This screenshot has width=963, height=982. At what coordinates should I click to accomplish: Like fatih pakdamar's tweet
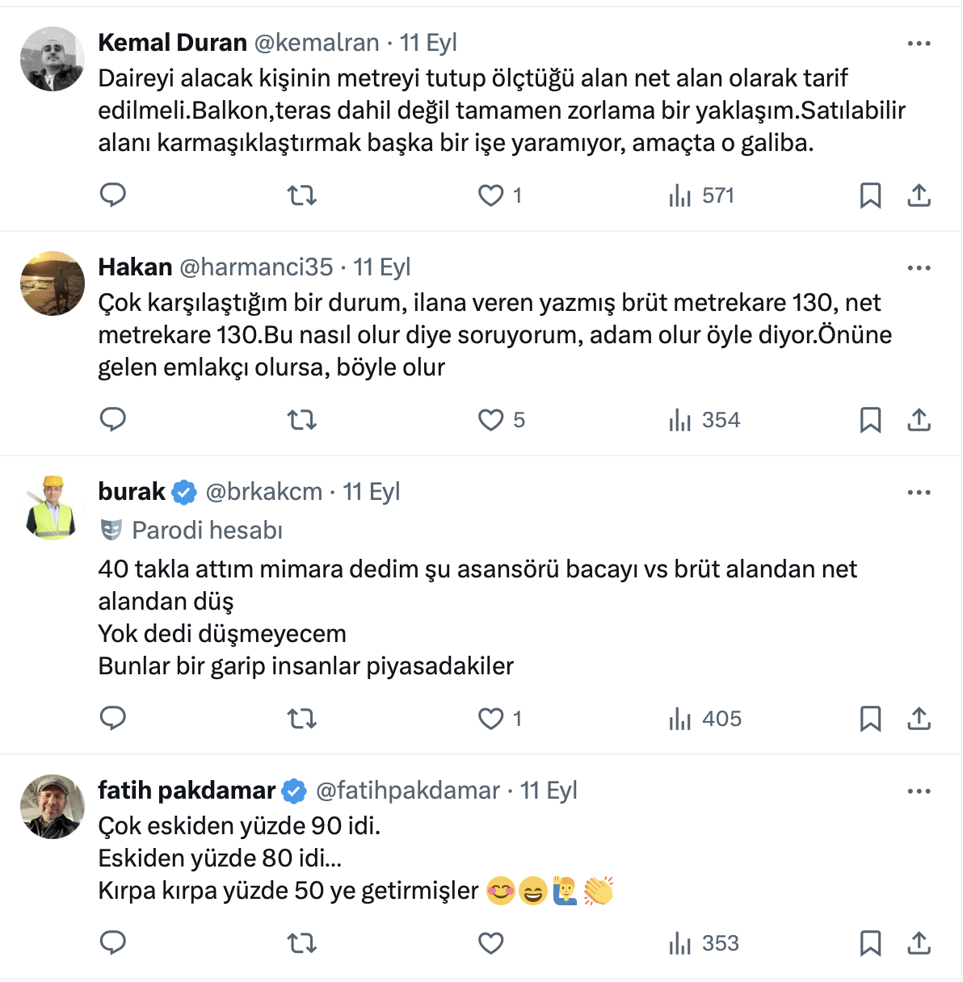tap(491, 943)
